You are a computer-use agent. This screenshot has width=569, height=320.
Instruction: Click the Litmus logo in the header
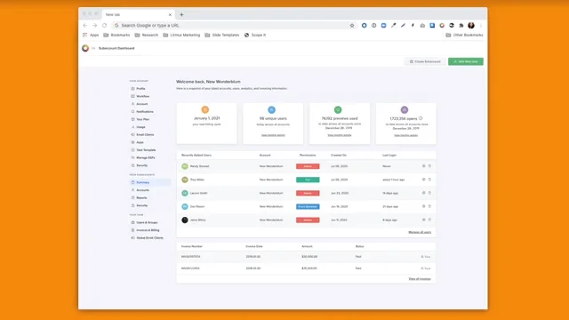[x=85, y=48]
